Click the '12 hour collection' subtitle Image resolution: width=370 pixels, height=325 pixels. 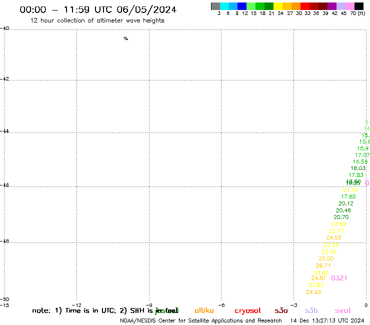click(97, 20)
